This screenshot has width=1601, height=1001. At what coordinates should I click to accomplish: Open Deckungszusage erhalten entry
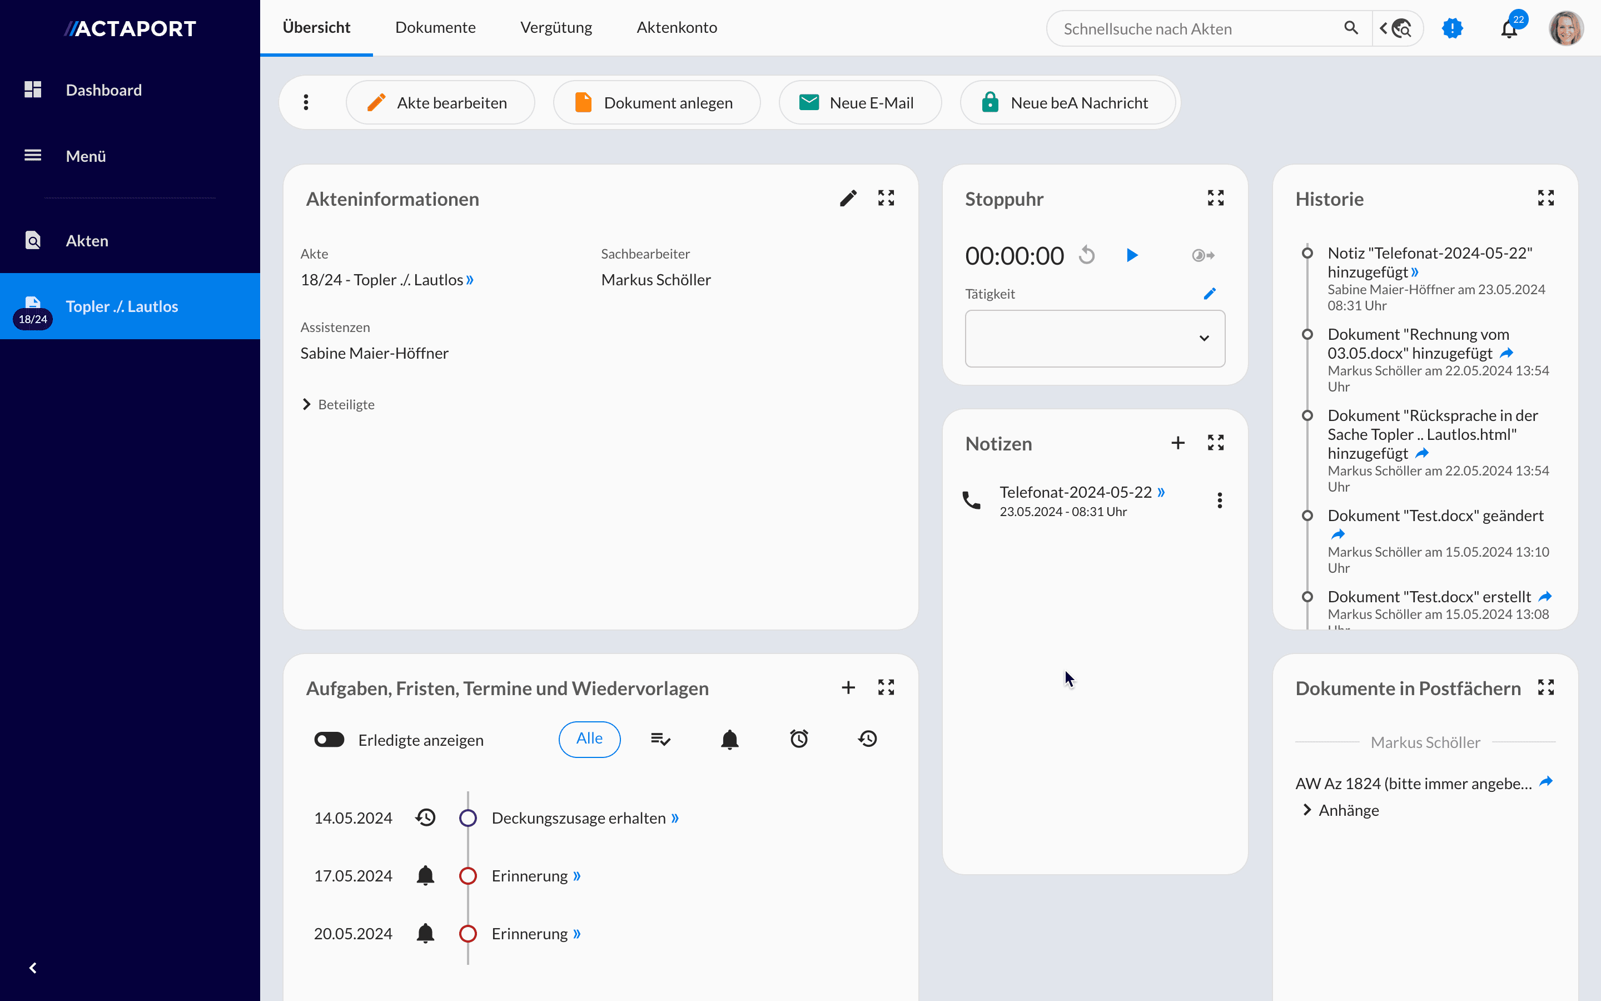click(585, 817)
